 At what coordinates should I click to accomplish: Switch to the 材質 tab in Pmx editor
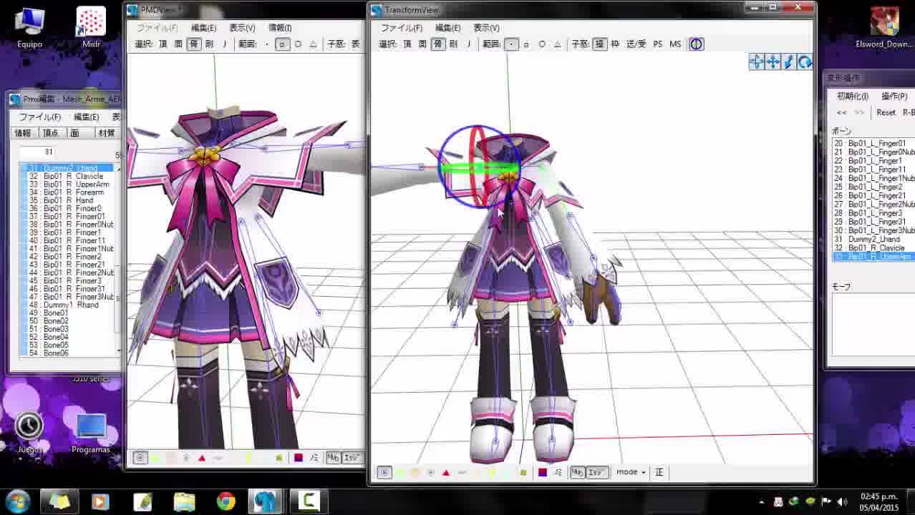click(x=107, y=133)
